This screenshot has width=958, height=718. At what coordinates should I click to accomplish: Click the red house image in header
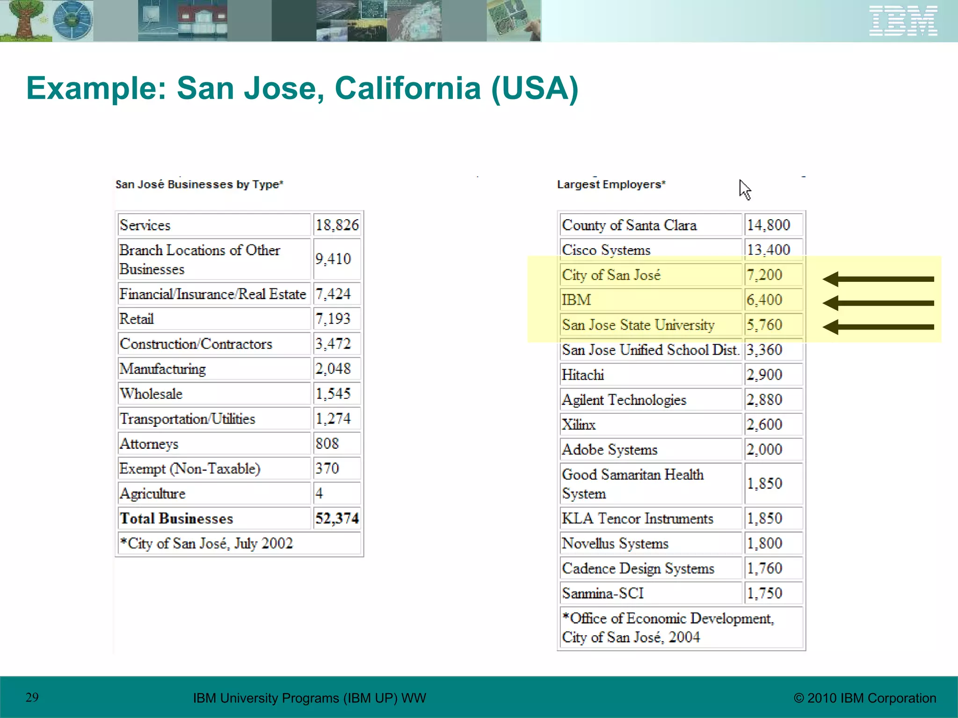pyautogui.click(x=202, y=21)
